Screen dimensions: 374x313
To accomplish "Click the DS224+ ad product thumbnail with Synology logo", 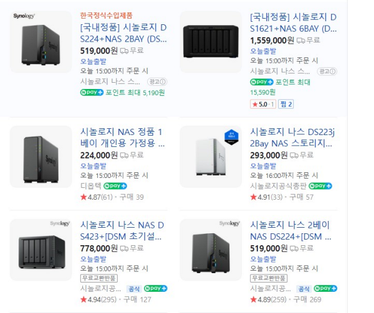I will [41, 42].
